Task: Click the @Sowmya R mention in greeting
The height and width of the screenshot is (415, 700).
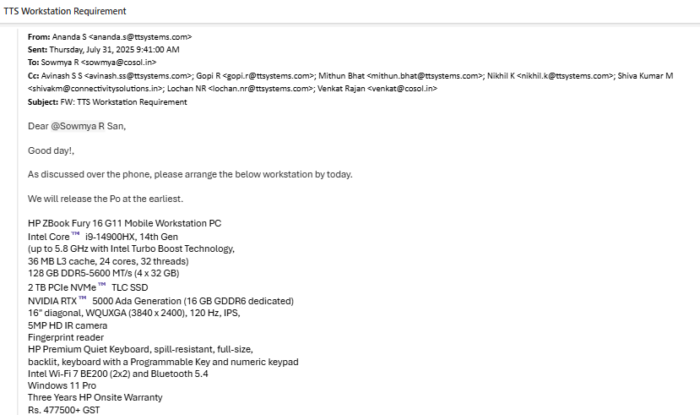Action: point(83,127)
